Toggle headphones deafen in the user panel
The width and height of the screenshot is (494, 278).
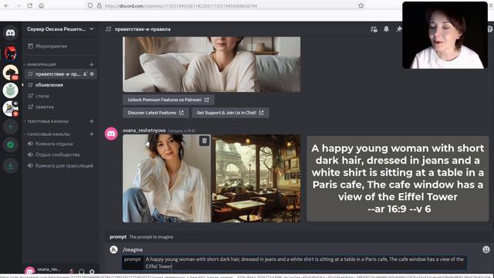[x=82, y=271]
